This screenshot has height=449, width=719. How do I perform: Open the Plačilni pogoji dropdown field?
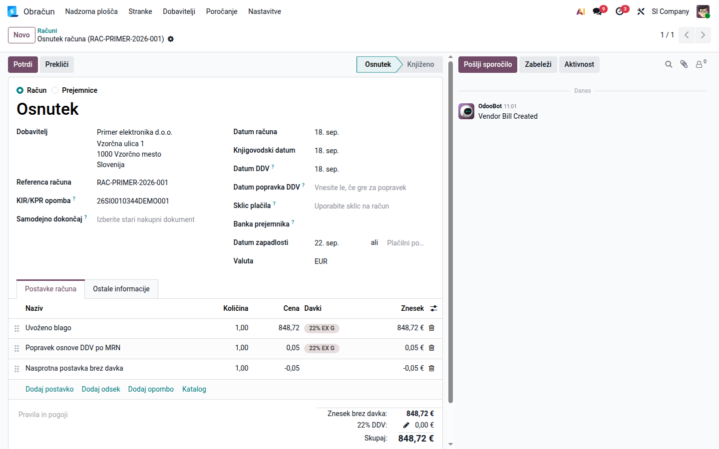(406, 243)
